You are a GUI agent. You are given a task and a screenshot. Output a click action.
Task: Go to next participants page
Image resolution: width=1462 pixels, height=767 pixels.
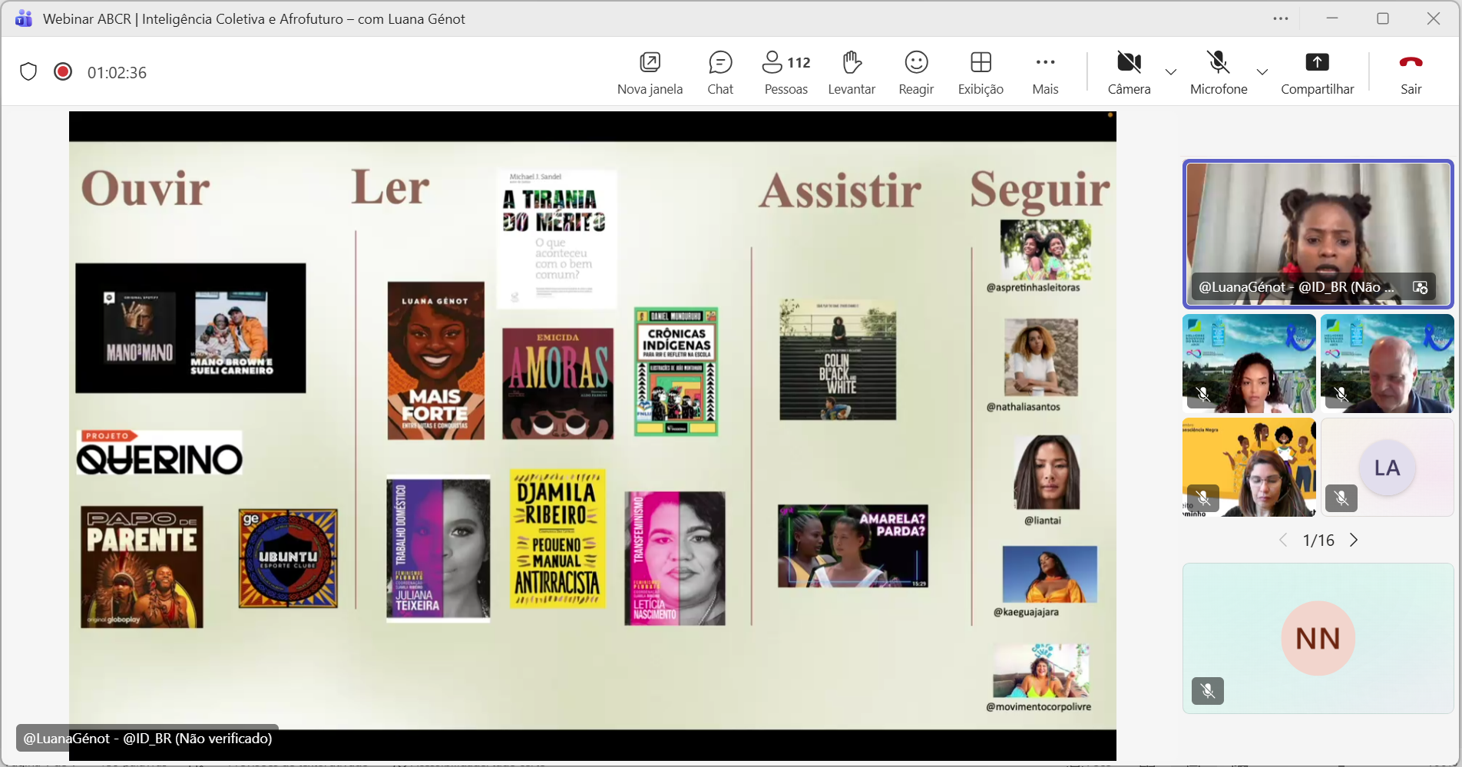coord(1354,541)
